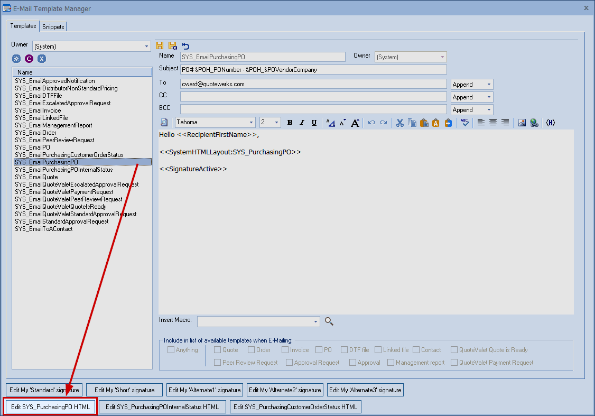Check the Quote checkbox
This screenshot has height=416, width=595.
point(217,350)
